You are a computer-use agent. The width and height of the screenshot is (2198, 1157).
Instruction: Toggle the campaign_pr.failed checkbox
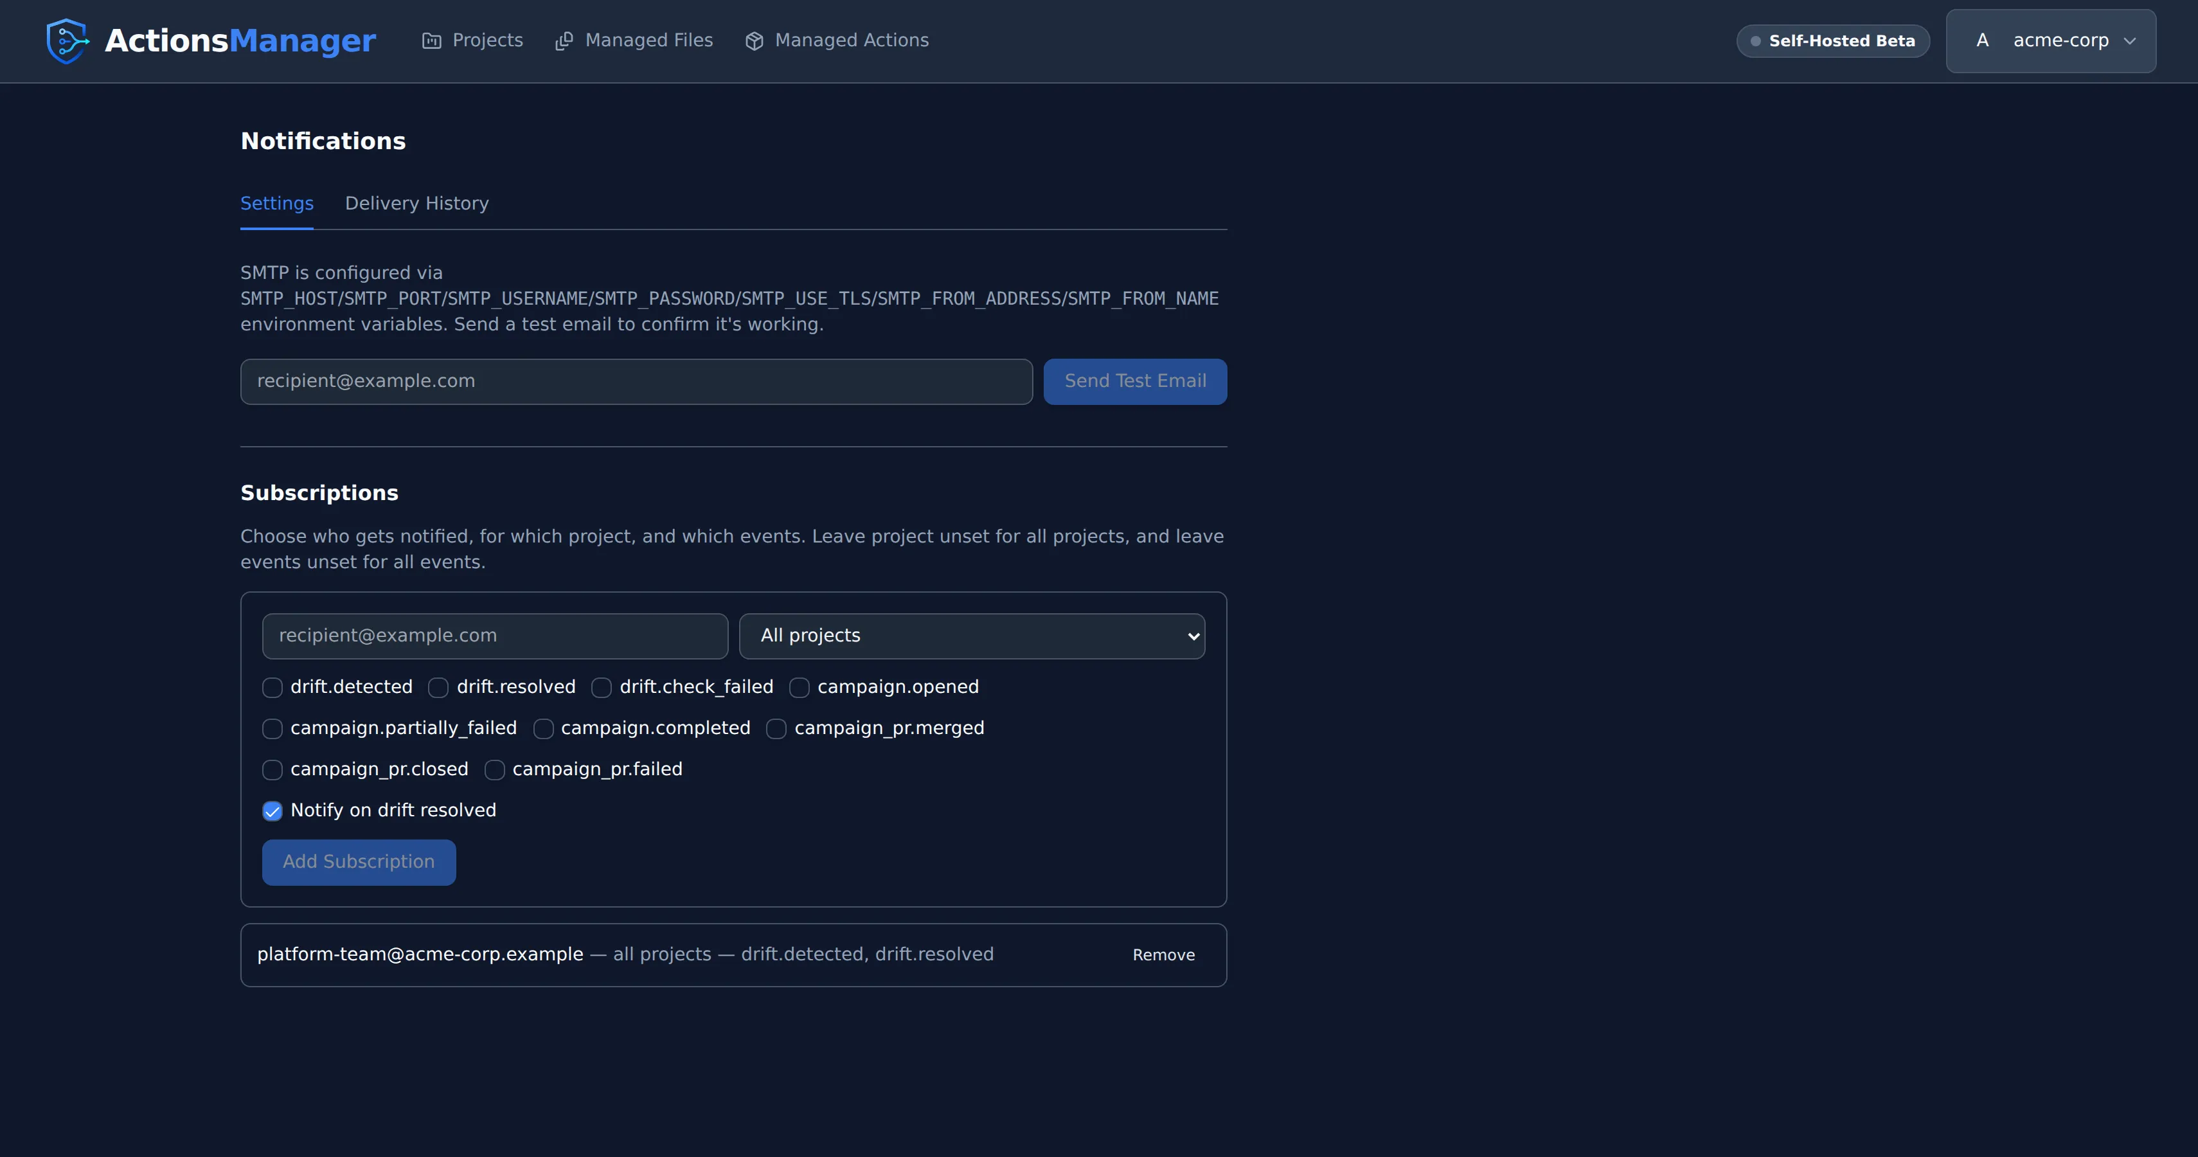pos(495,769)
